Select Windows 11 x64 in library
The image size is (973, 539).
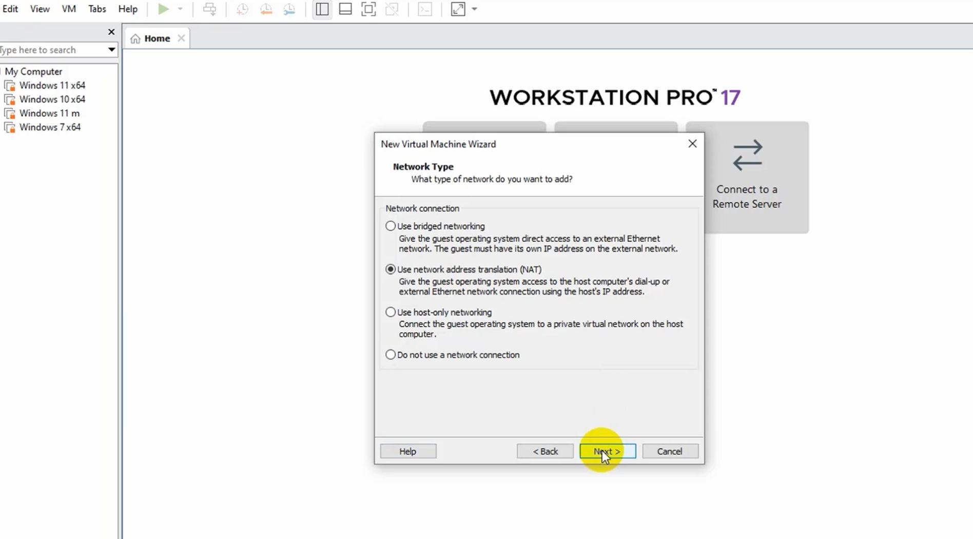52,85
